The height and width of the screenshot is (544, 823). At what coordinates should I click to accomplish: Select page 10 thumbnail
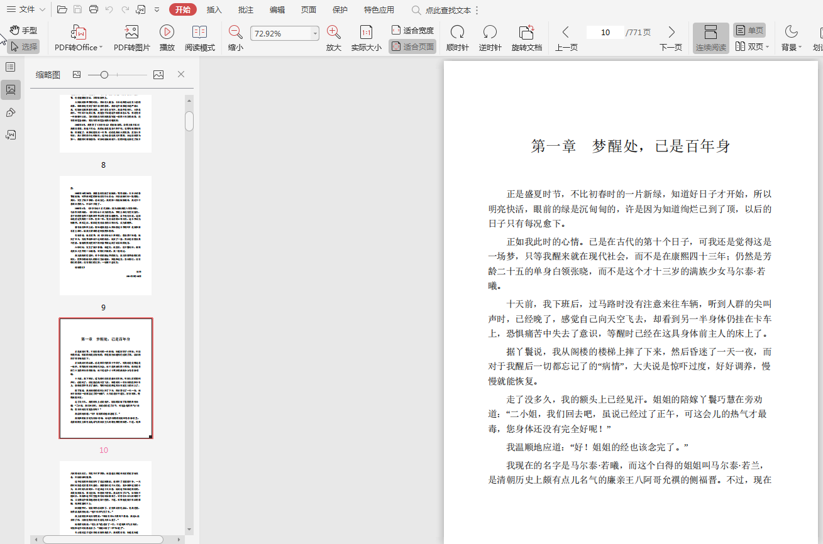coord(106,378)
